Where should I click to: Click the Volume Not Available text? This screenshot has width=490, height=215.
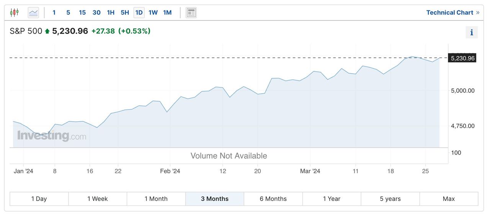tap(229, 156)
